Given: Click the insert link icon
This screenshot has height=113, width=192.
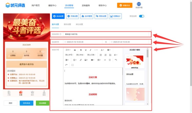Looking at the screenshot, I should pos(81,60).
